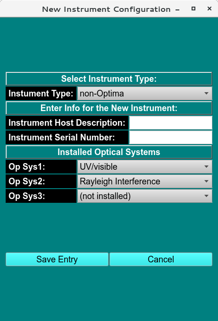Click the Op Sys3 label
Image resolution: width=218 pixels, height=321 pixels.
(x=41, y=196)
